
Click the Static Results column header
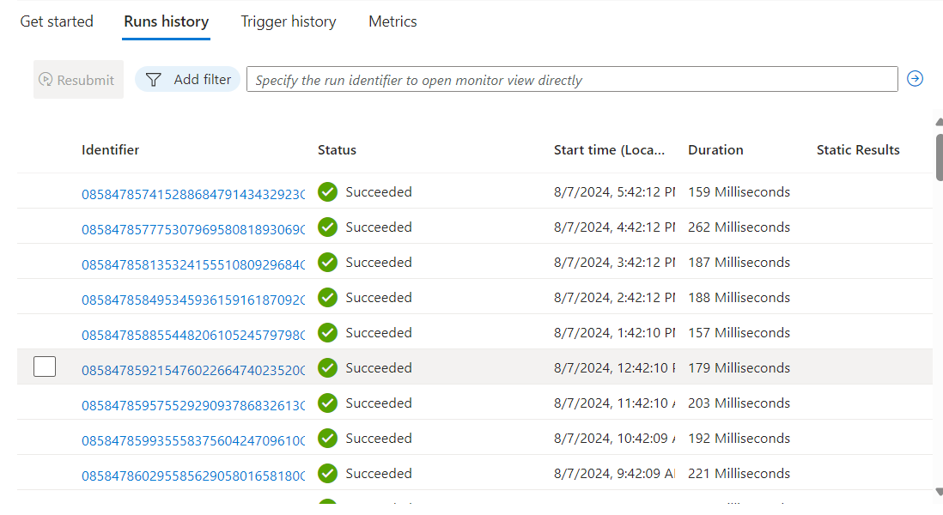click(x=858, y=149)
